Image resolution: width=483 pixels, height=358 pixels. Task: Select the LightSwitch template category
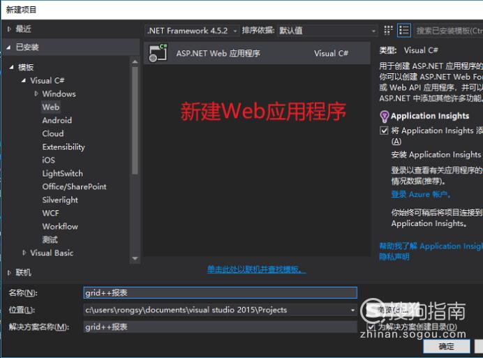pyautogui.click(x=63, y=174)
